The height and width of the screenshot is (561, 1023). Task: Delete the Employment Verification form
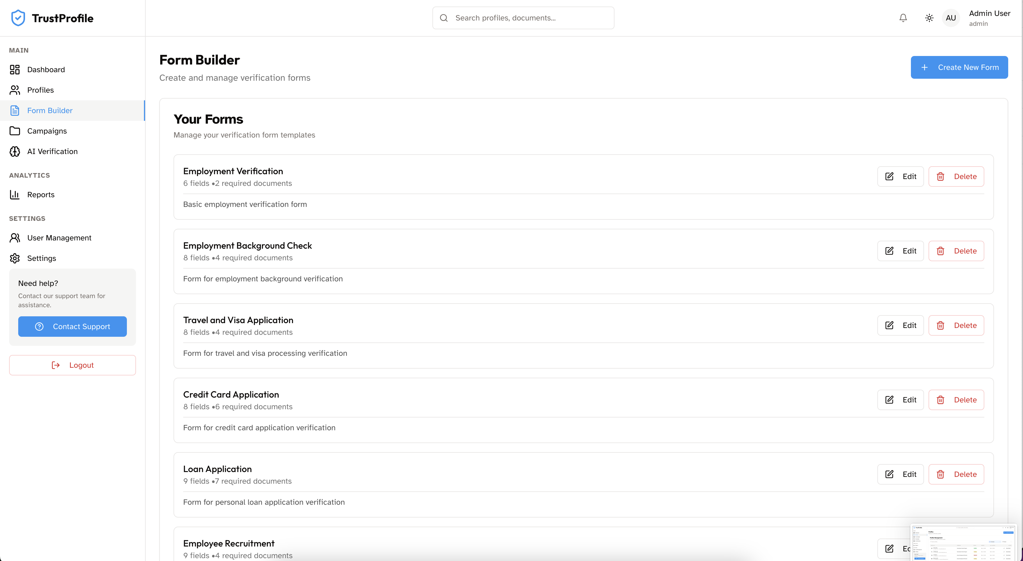pyautogui.click(x=956, y=176)
